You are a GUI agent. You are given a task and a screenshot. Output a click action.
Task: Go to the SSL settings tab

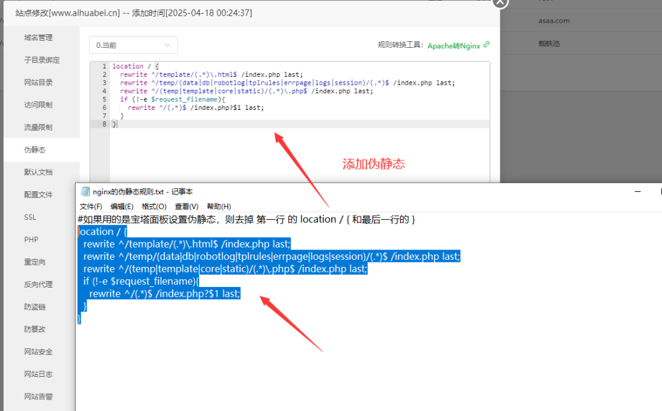point(30,217)
